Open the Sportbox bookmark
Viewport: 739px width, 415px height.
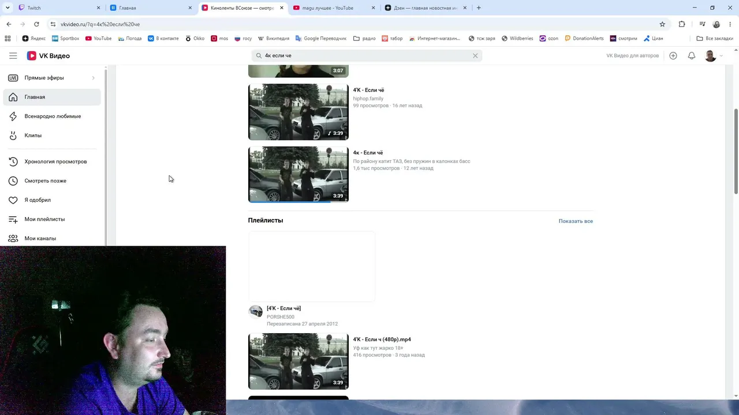(65, 39)
